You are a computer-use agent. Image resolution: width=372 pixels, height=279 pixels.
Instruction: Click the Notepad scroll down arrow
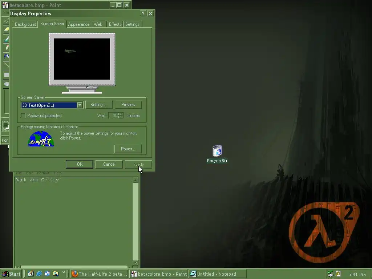(x=136, y=262)
